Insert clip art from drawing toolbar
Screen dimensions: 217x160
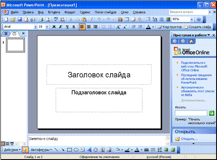[x=103, y=150]
